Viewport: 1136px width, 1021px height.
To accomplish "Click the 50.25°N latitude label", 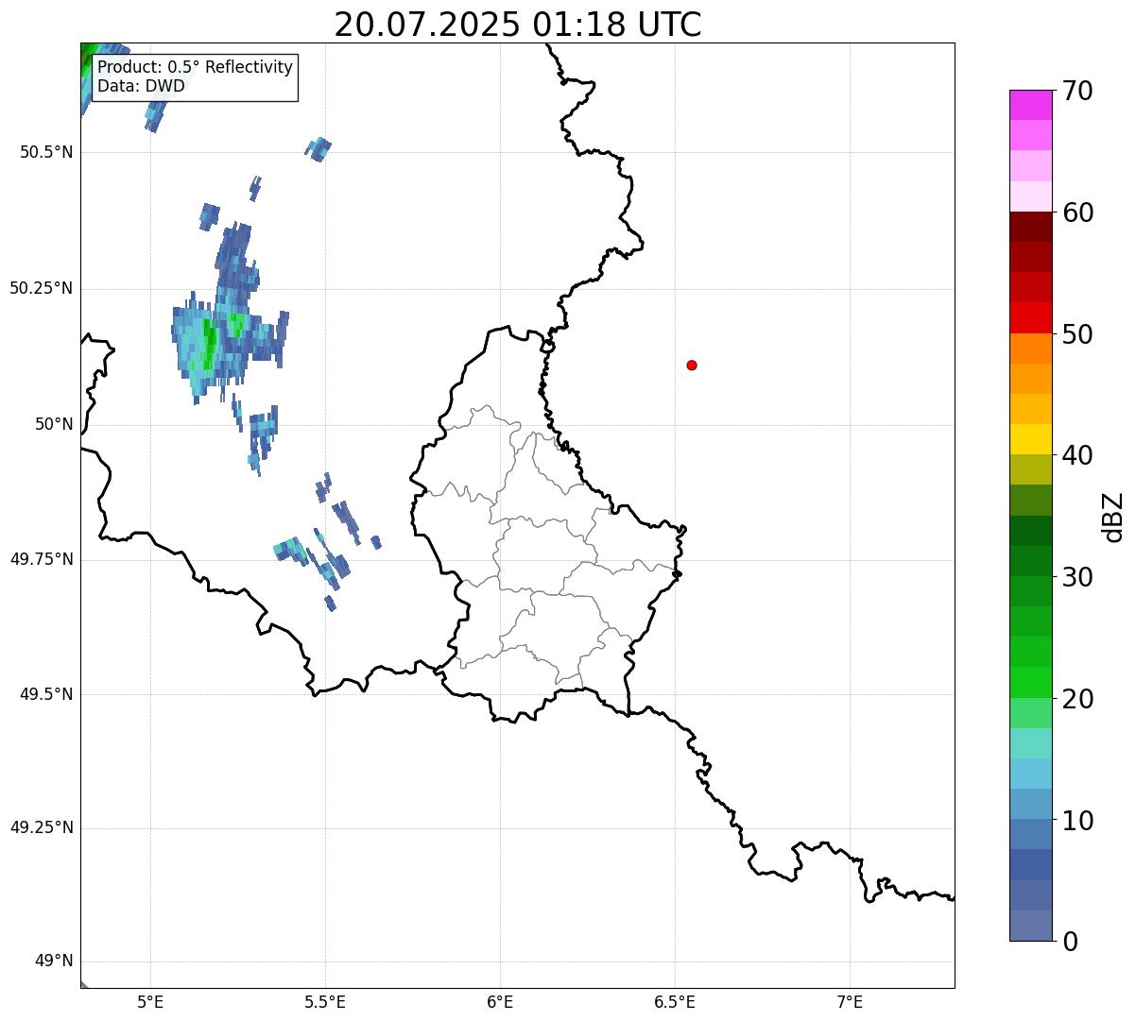I will coord(42,288).
